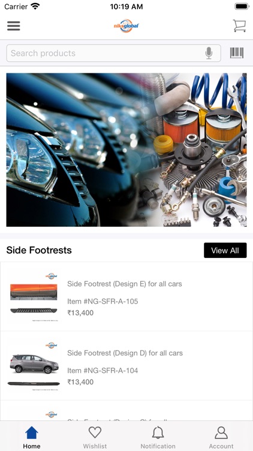Tap the Wishlist tab label
The height and width of the screenshot is (451, 253).
coord(95,446)
